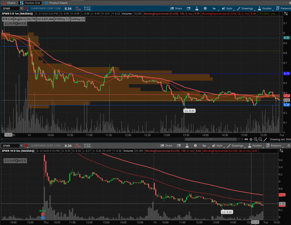Image resolution: width=291 pixels, height=225 pixels.
Task: Open the Studies menu in bottom chart
Action: point(255,145)
